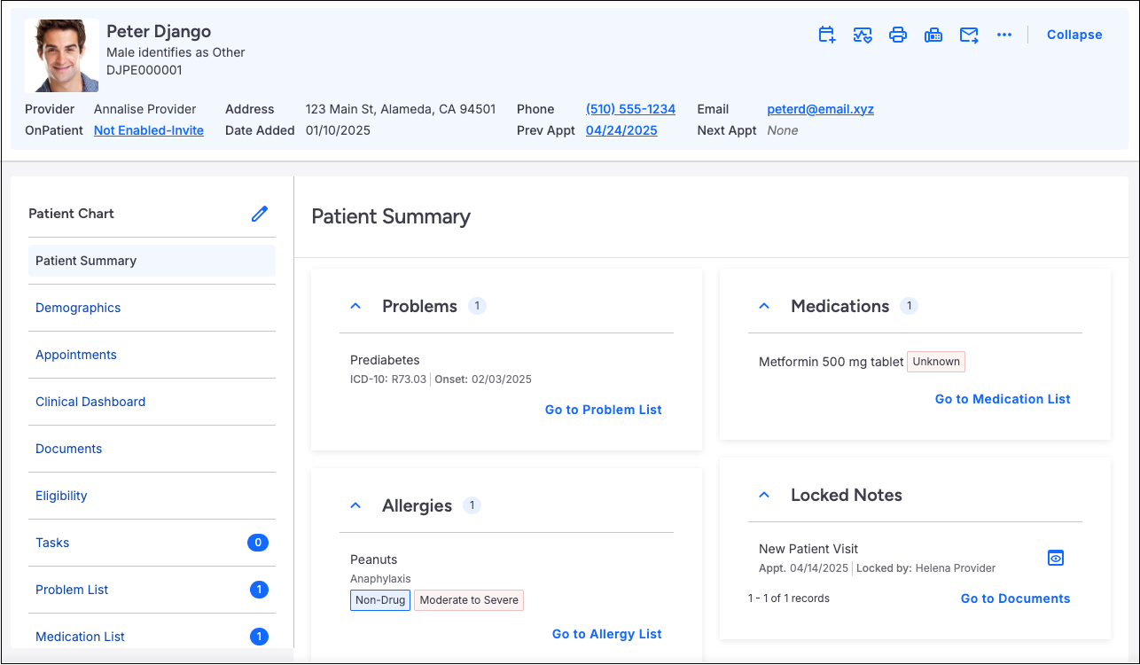The width and height of the screenshot is (1140, 665).
Task: Collapse the patient header panel
Action: coord(1074,35)
